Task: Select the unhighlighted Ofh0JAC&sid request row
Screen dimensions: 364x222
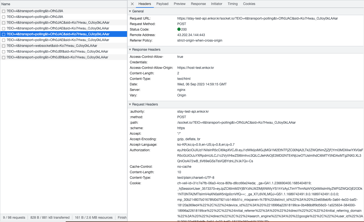Action: [64, 23]
